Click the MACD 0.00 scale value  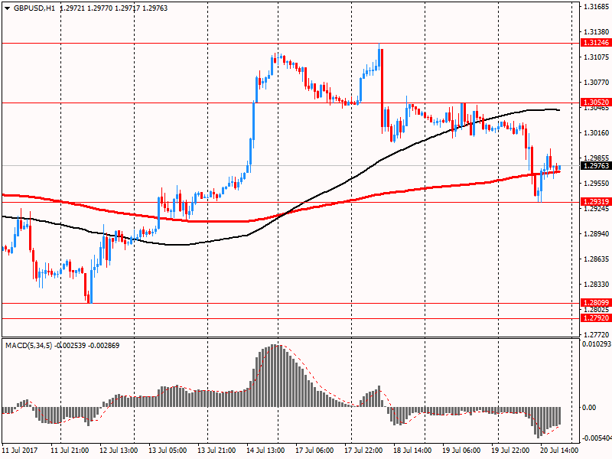point(589,408)
